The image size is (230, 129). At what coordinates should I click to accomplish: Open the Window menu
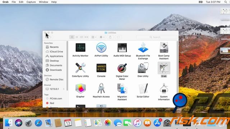click(x=43, y=2)
